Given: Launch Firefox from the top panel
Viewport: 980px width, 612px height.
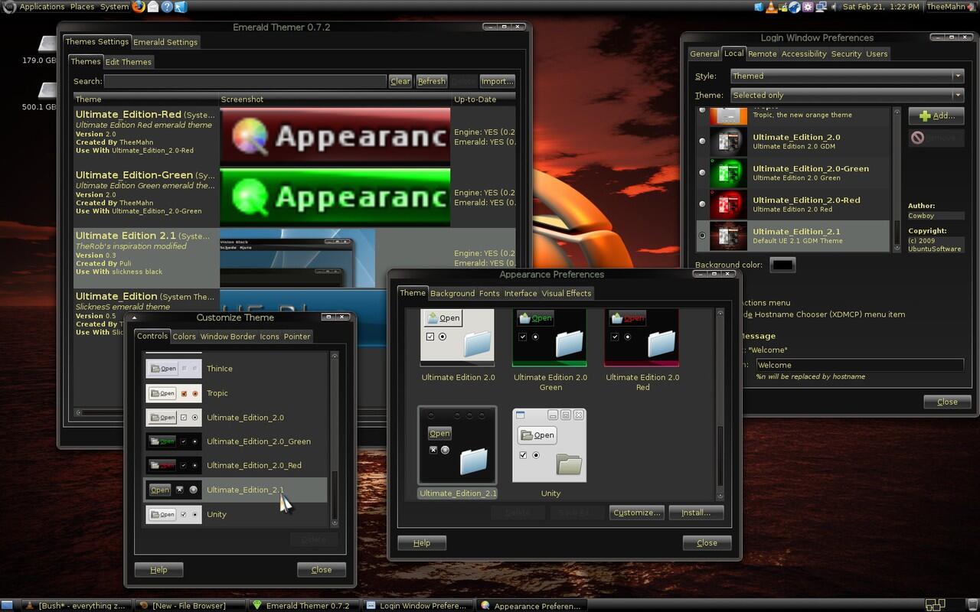Looking at the screenshot, I should coord(139,7).
